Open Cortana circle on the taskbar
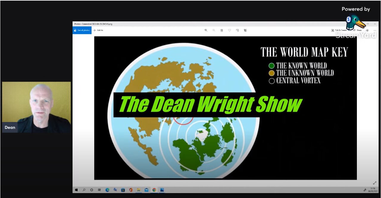The width and height of the screenshot is (381, 198). click(92, 190)
